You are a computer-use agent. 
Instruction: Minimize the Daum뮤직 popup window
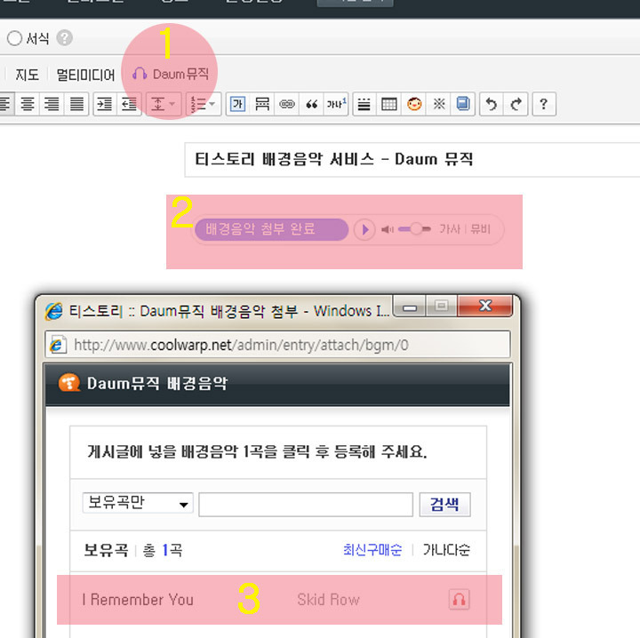point(410,307)
